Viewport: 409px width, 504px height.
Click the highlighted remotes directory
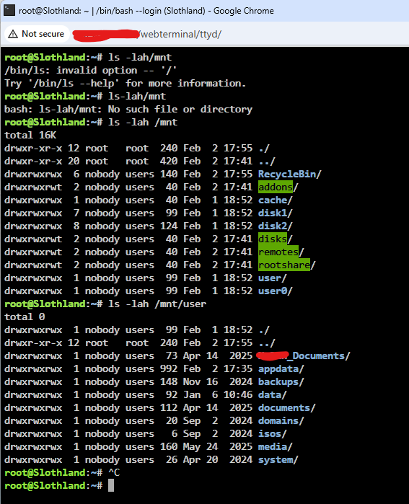[x=278, y=252]
